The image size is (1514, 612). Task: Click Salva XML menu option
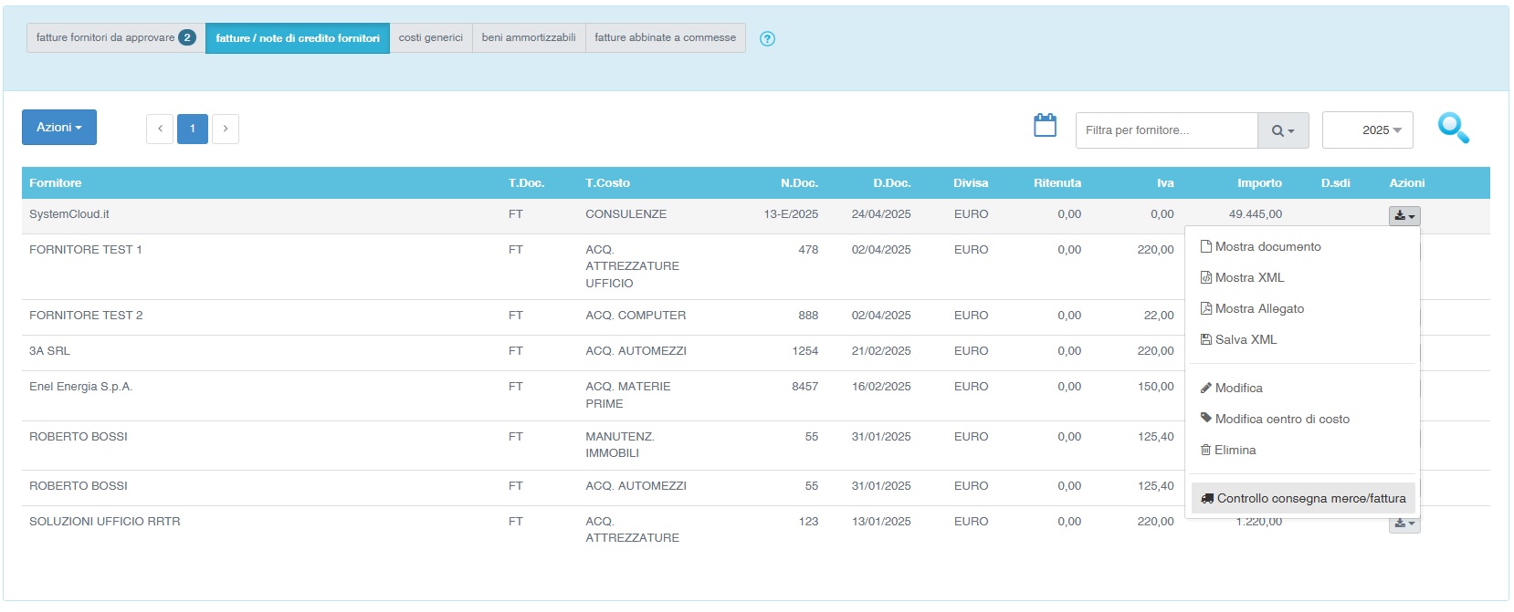point(1246,340)
